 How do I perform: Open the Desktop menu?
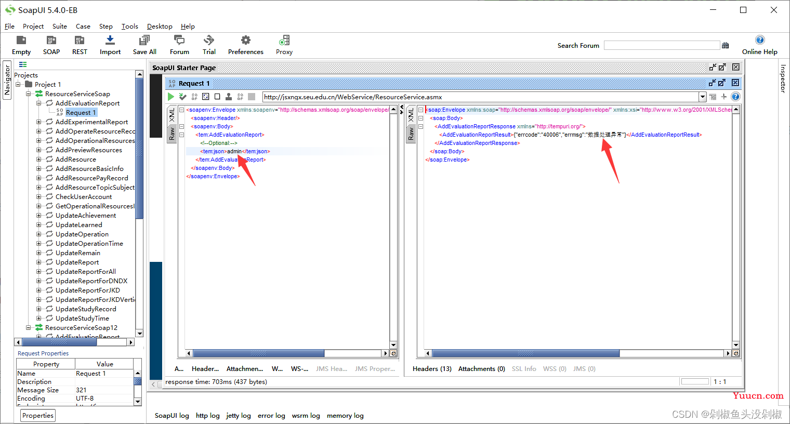tap(160, 26)
